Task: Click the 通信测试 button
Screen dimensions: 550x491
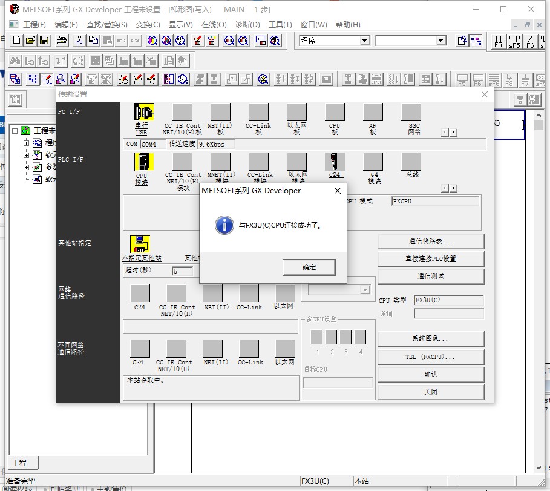Action: pos(431,276)
